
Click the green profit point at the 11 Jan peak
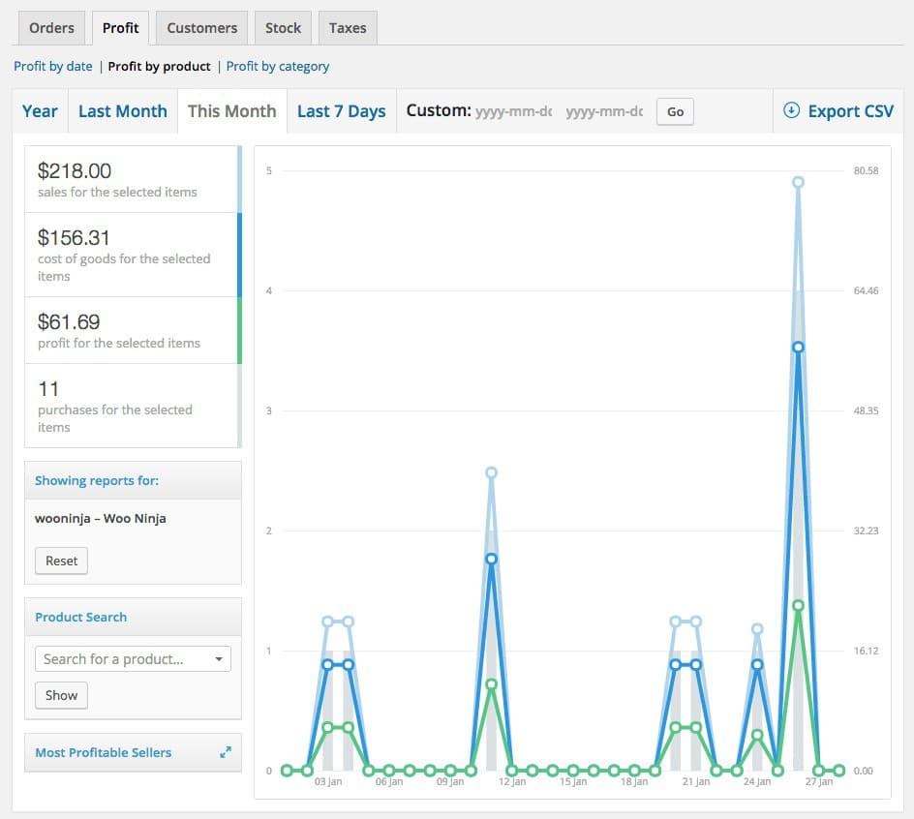492,683
